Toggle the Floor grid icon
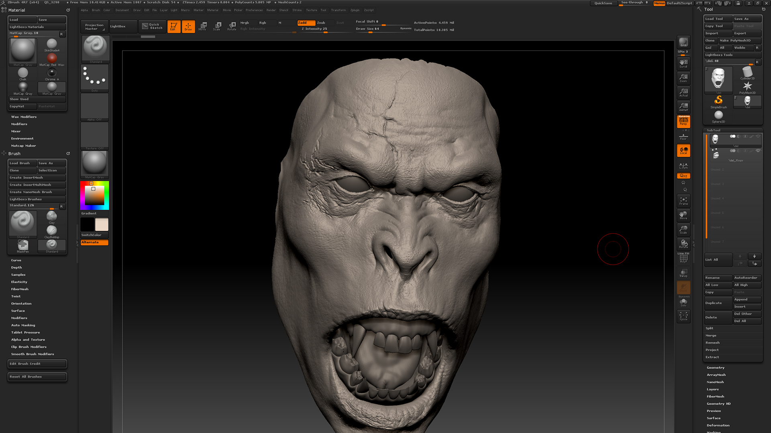 [683, 136]
